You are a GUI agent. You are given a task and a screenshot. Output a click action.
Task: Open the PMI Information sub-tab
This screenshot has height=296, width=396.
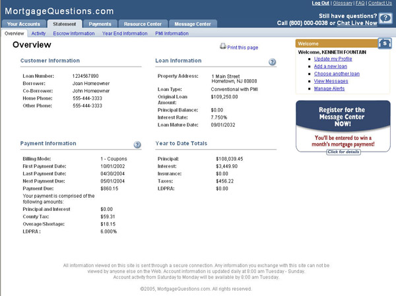click(x=172, y=34)
